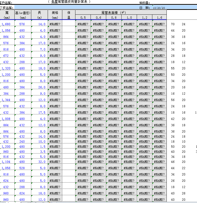
Task: Click the length cell 17.5
Action: coord(39,111)
